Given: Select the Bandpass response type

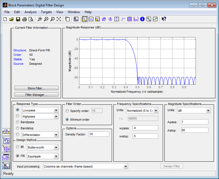Looking at the screenshot, I should pos(18,122).
